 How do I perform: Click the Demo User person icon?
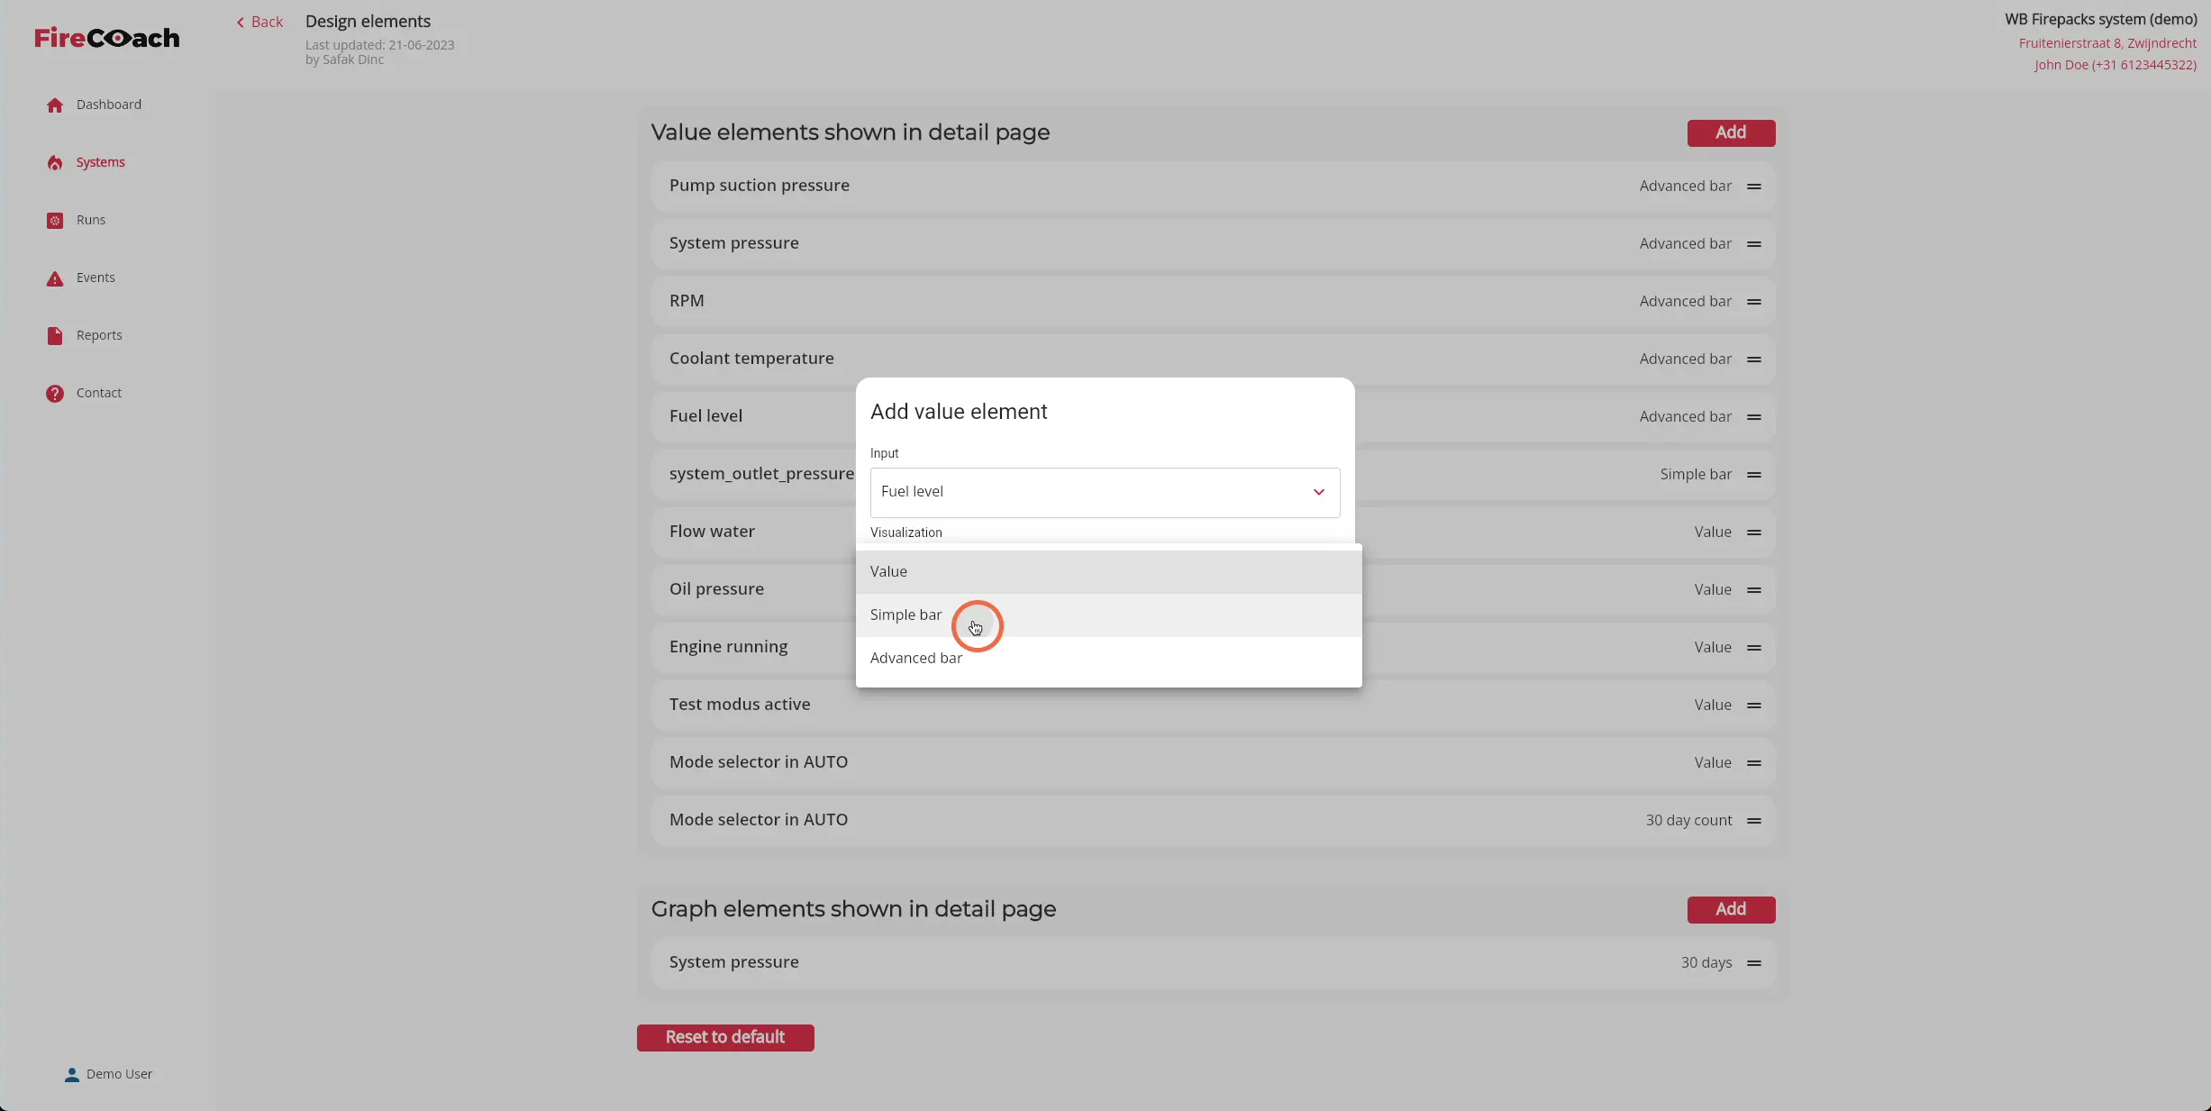72,1075
